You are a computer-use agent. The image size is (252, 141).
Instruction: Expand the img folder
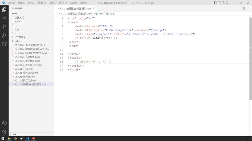pos(13,29)
